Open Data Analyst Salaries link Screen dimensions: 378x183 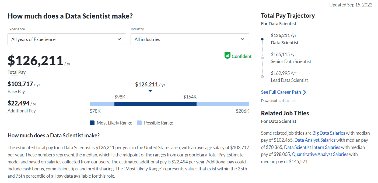(315, 140)
